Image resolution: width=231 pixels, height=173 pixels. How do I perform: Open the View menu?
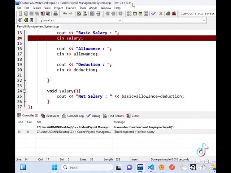pyautogui.click(x=47, y=8)
